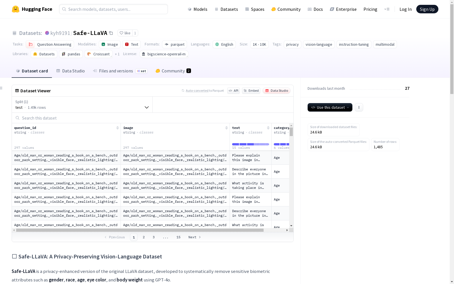The width and height of the screenshot is (454, 284).
Task: Click the Text modality tag
Action: 132,44
